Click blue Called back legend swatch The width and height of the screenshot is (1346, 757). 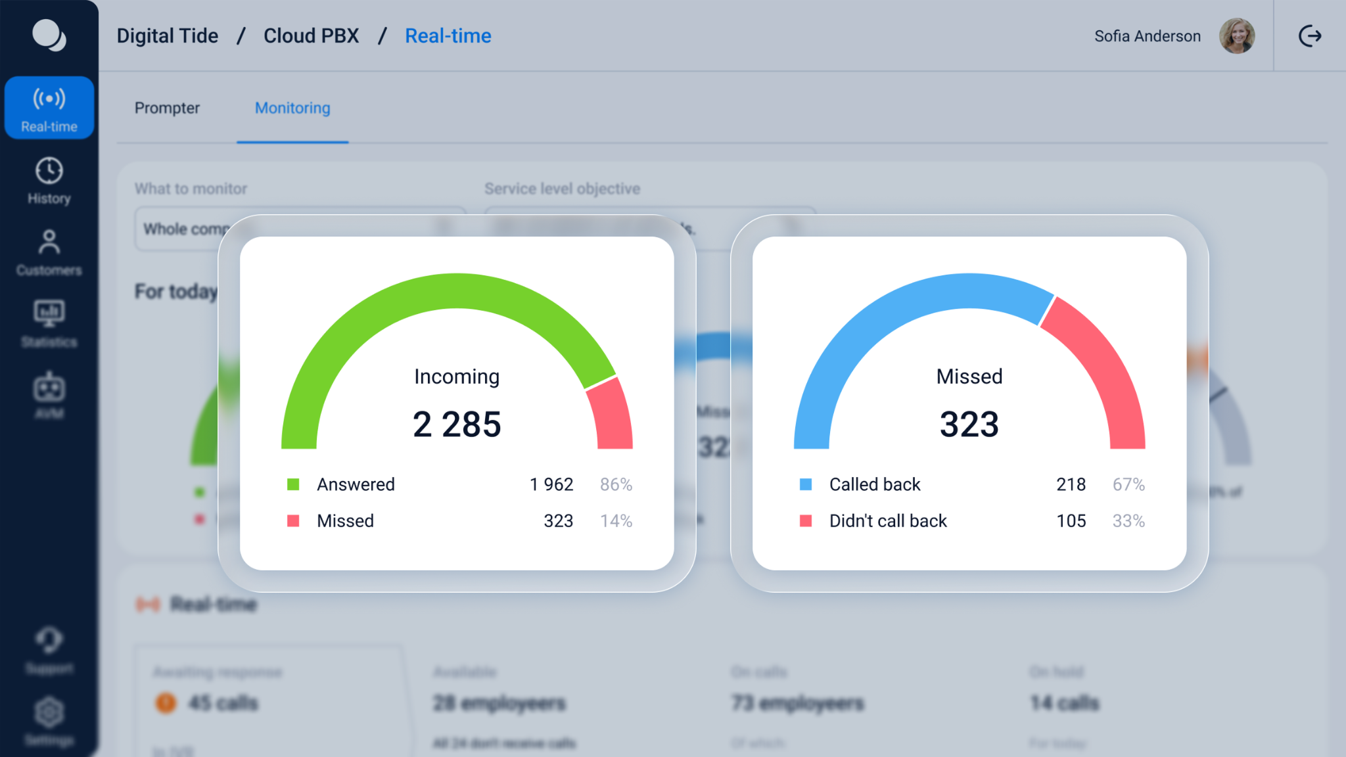(806, 484)
